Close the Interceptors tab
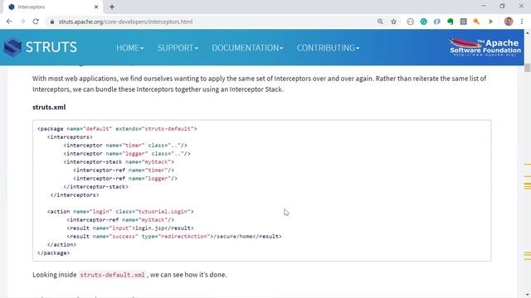The image size is (531, 298). tap(96, 7)
